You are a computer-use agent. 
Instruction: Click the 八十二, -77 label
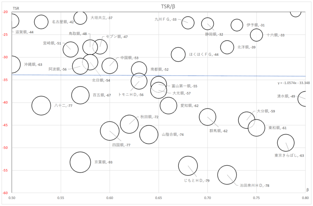click(63, 106)
